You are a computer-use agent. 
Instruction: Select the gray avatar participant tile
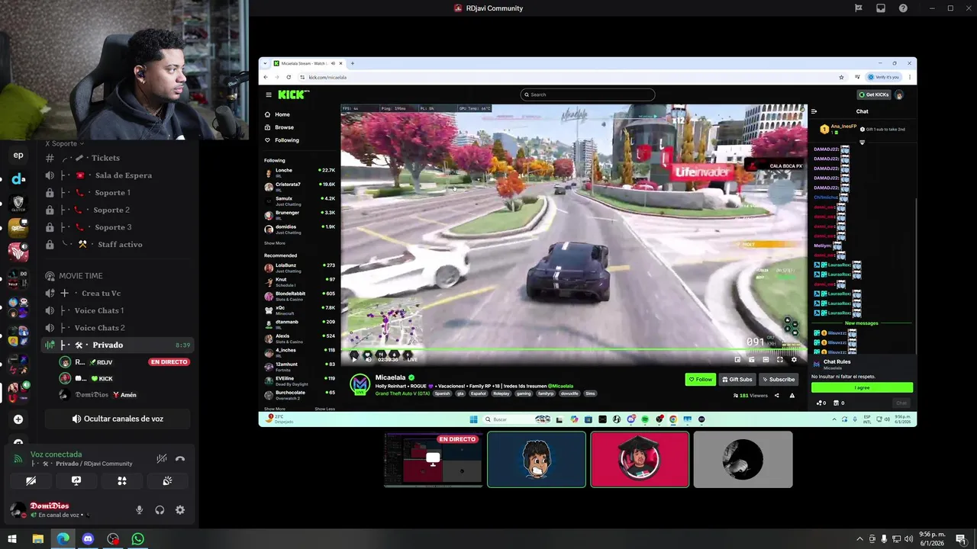coord(743,460)
